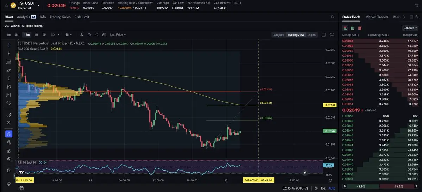422x192 pixels.
Task: Show asks-only order book view
Action: coord(360,28)
